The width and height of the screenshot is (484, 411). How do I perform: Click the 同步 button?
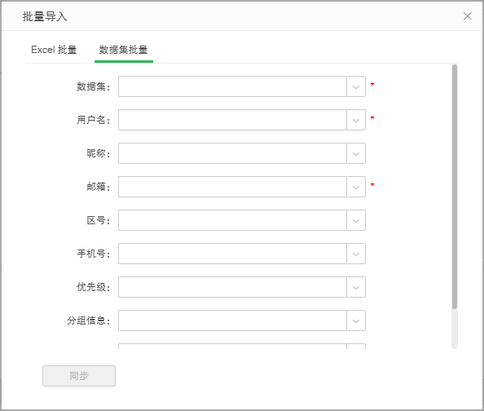pyautogui.click(x=79, y=376)
